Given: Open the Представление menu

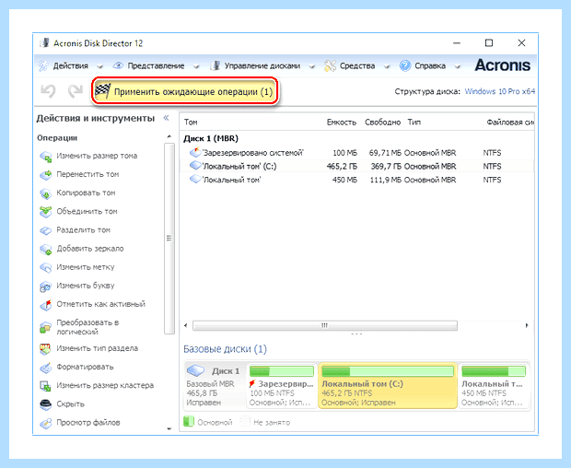Looking at the screenshot, I should click(x=156, y=66).
